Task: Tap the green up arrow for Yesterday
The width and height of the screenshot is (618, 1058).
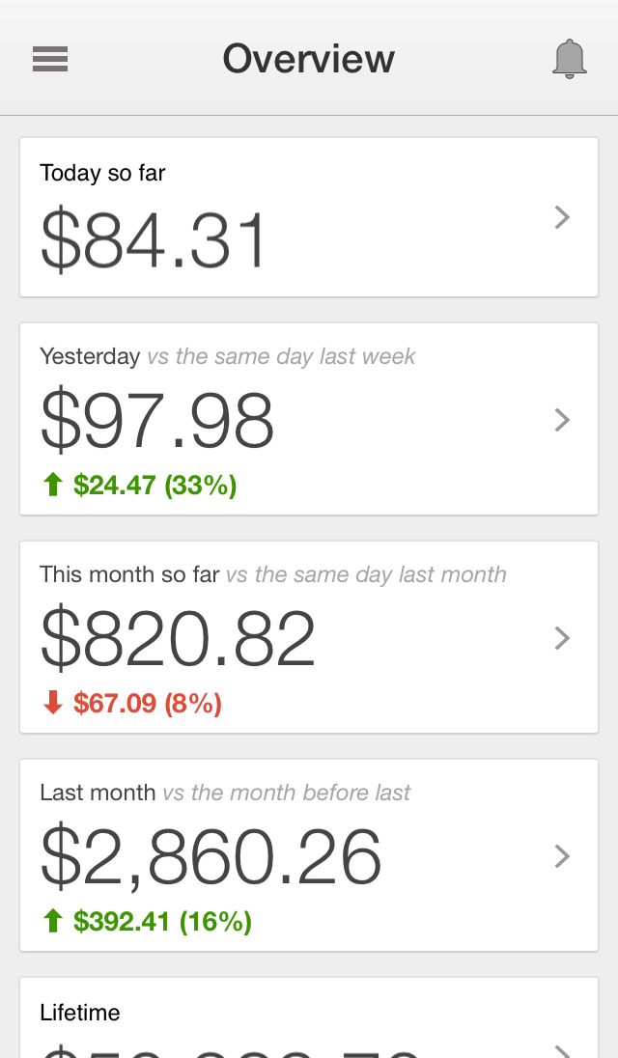Action: coord(53,485)
